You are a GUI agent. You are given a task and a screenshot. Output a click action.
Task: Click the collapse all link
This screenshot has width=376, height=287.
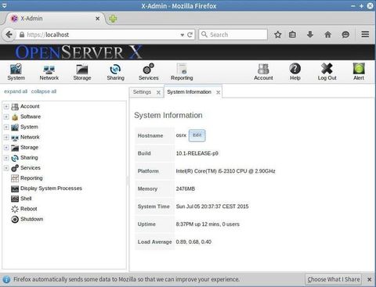point(44,91)
